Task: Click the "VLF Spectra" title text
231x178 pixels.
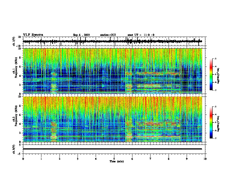Action: pos(33,35)
